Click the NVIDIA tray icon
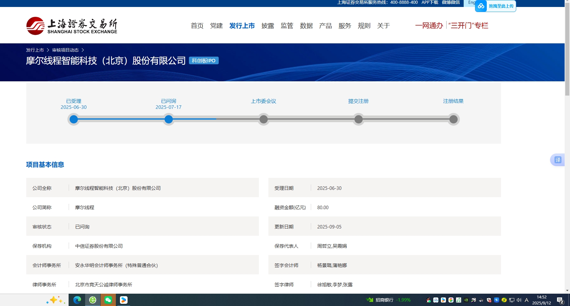The width and height of the screenshot is (570, 306). click(466, 300)
